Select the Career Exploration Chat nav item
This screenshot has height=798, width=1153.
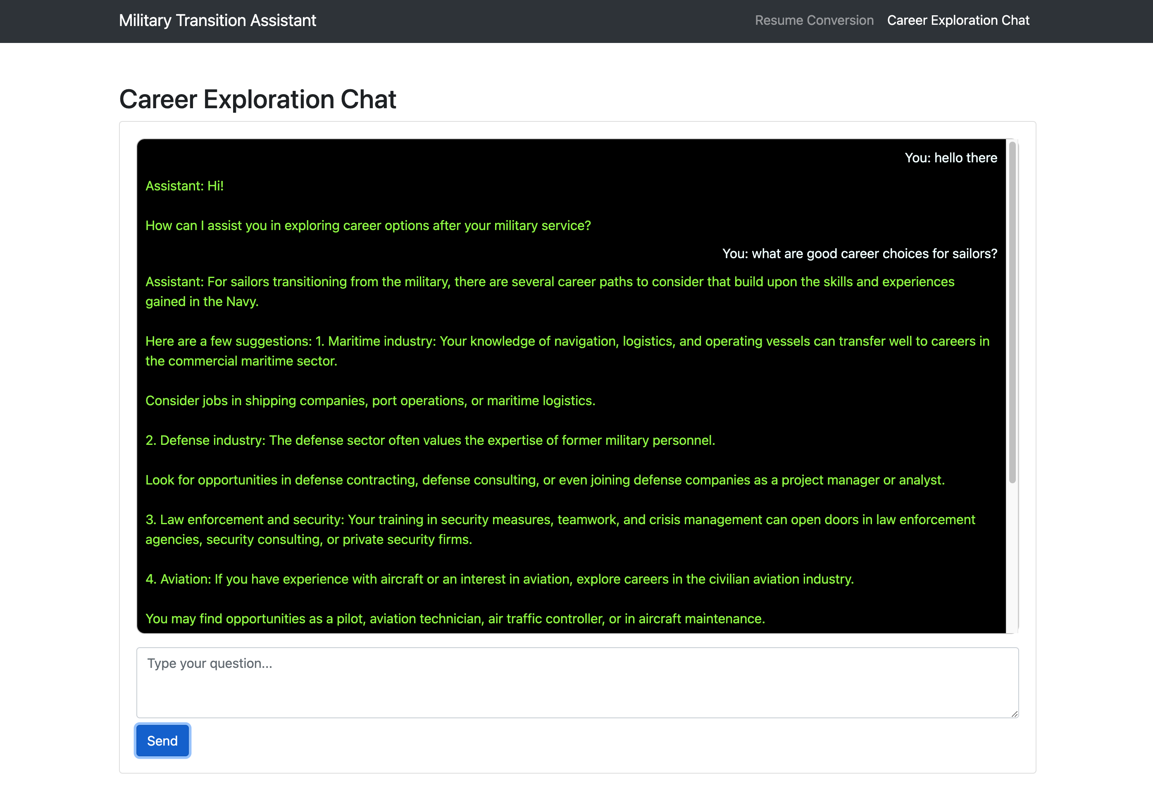958,21
